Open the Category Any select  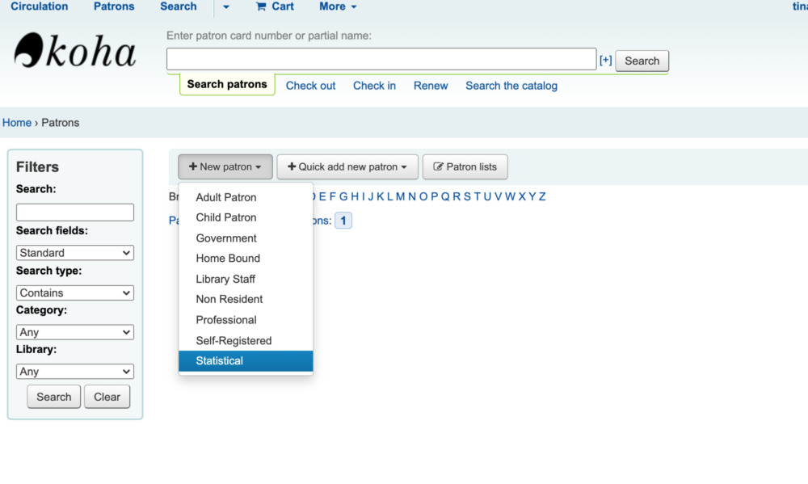(74, 332)
